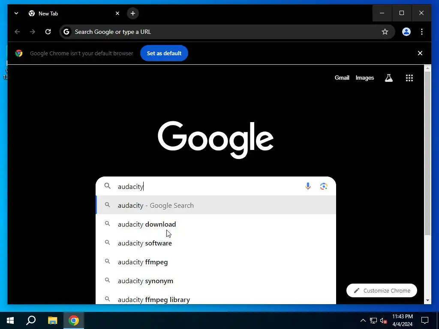The height and width of the screenshot is (329, 439).
Task: Open the network status tray icon
Action: 373,320
